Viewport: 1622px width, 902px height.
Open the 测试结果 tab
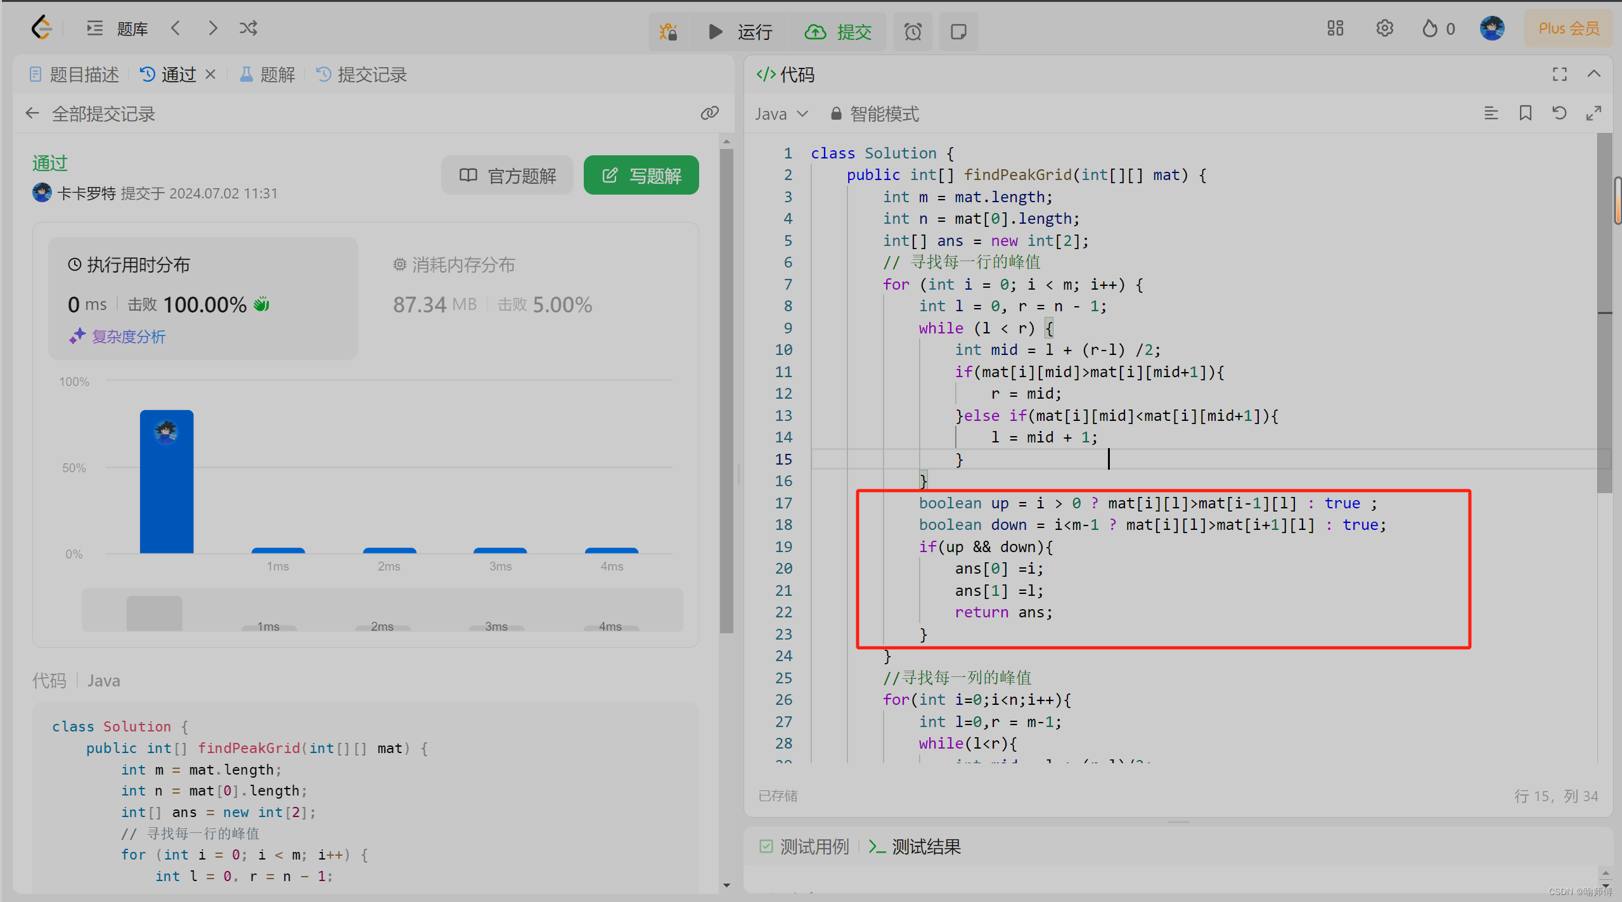[914, 847]
